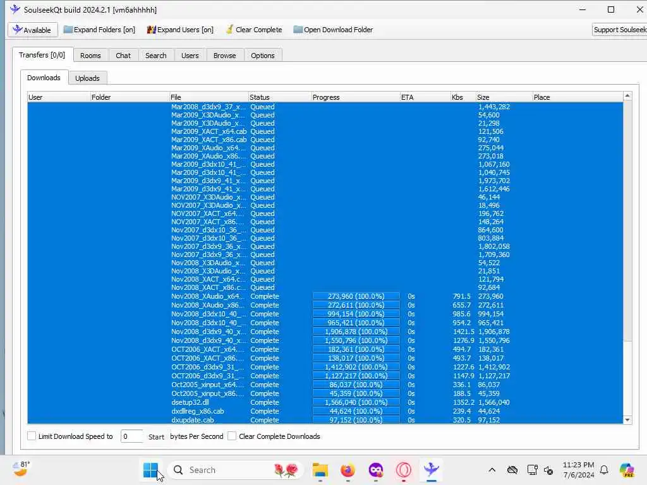Select the dxupdate.cab file row
This screenshot has height=485, width=647.
[x=325, y=420]
